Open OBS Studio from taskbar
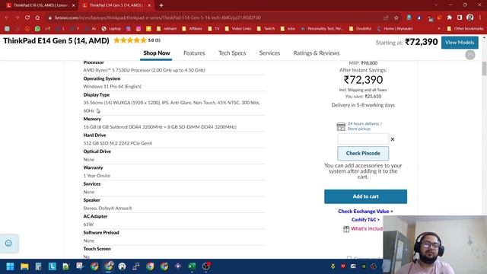This screenshot has height=274, width=487. [x=206, y=266]
